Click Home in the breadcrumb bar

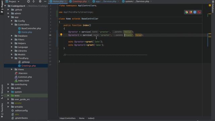click(x=82, y=118)
